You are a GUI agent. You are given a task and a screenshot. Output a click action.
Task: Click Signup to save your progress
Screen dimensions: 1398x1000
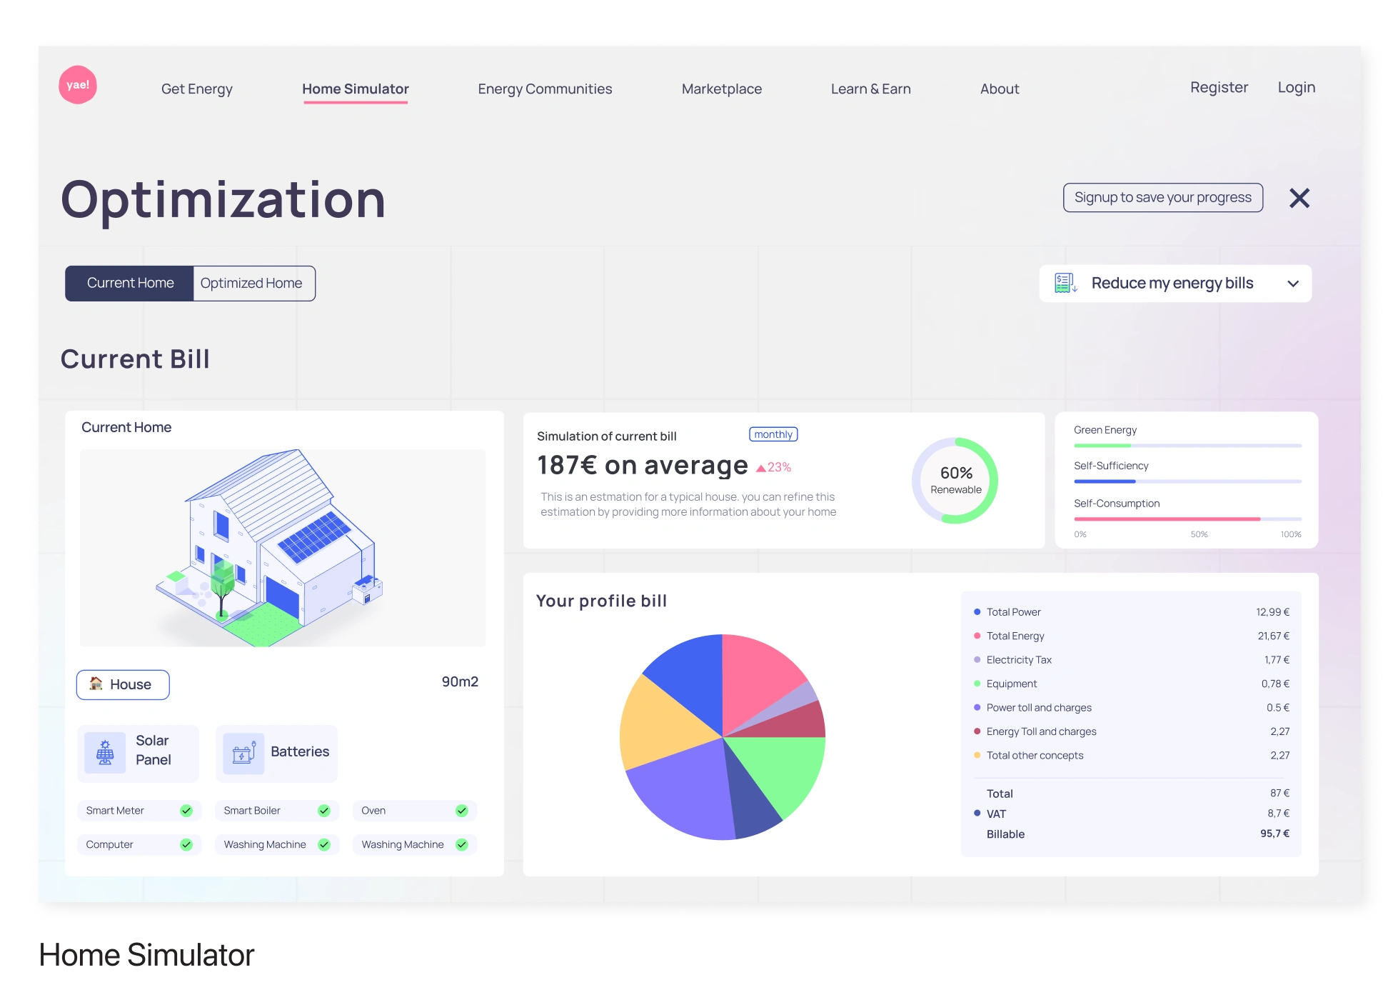click(x=1162, y=198)
